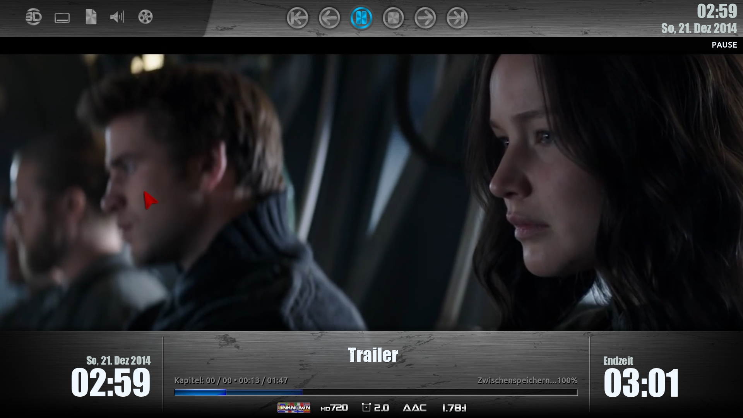
Task: Click the UNKNOWN language flag icon
Action: coord(294,408)
